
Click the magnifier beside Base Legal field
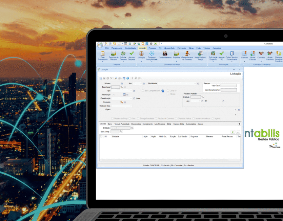tap(121, 87)
